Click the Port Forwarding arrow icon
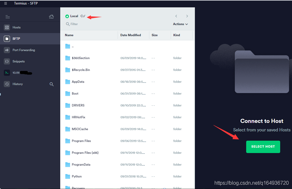292x189 pixels. point(7,50)
